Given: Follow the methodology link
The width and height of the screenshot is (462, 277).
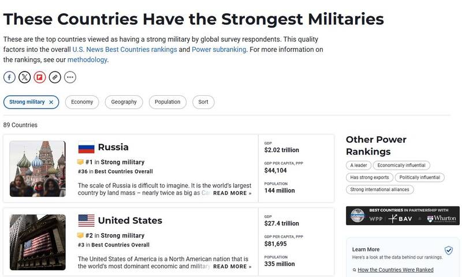Looking at the screenshot, I should 87,59.
